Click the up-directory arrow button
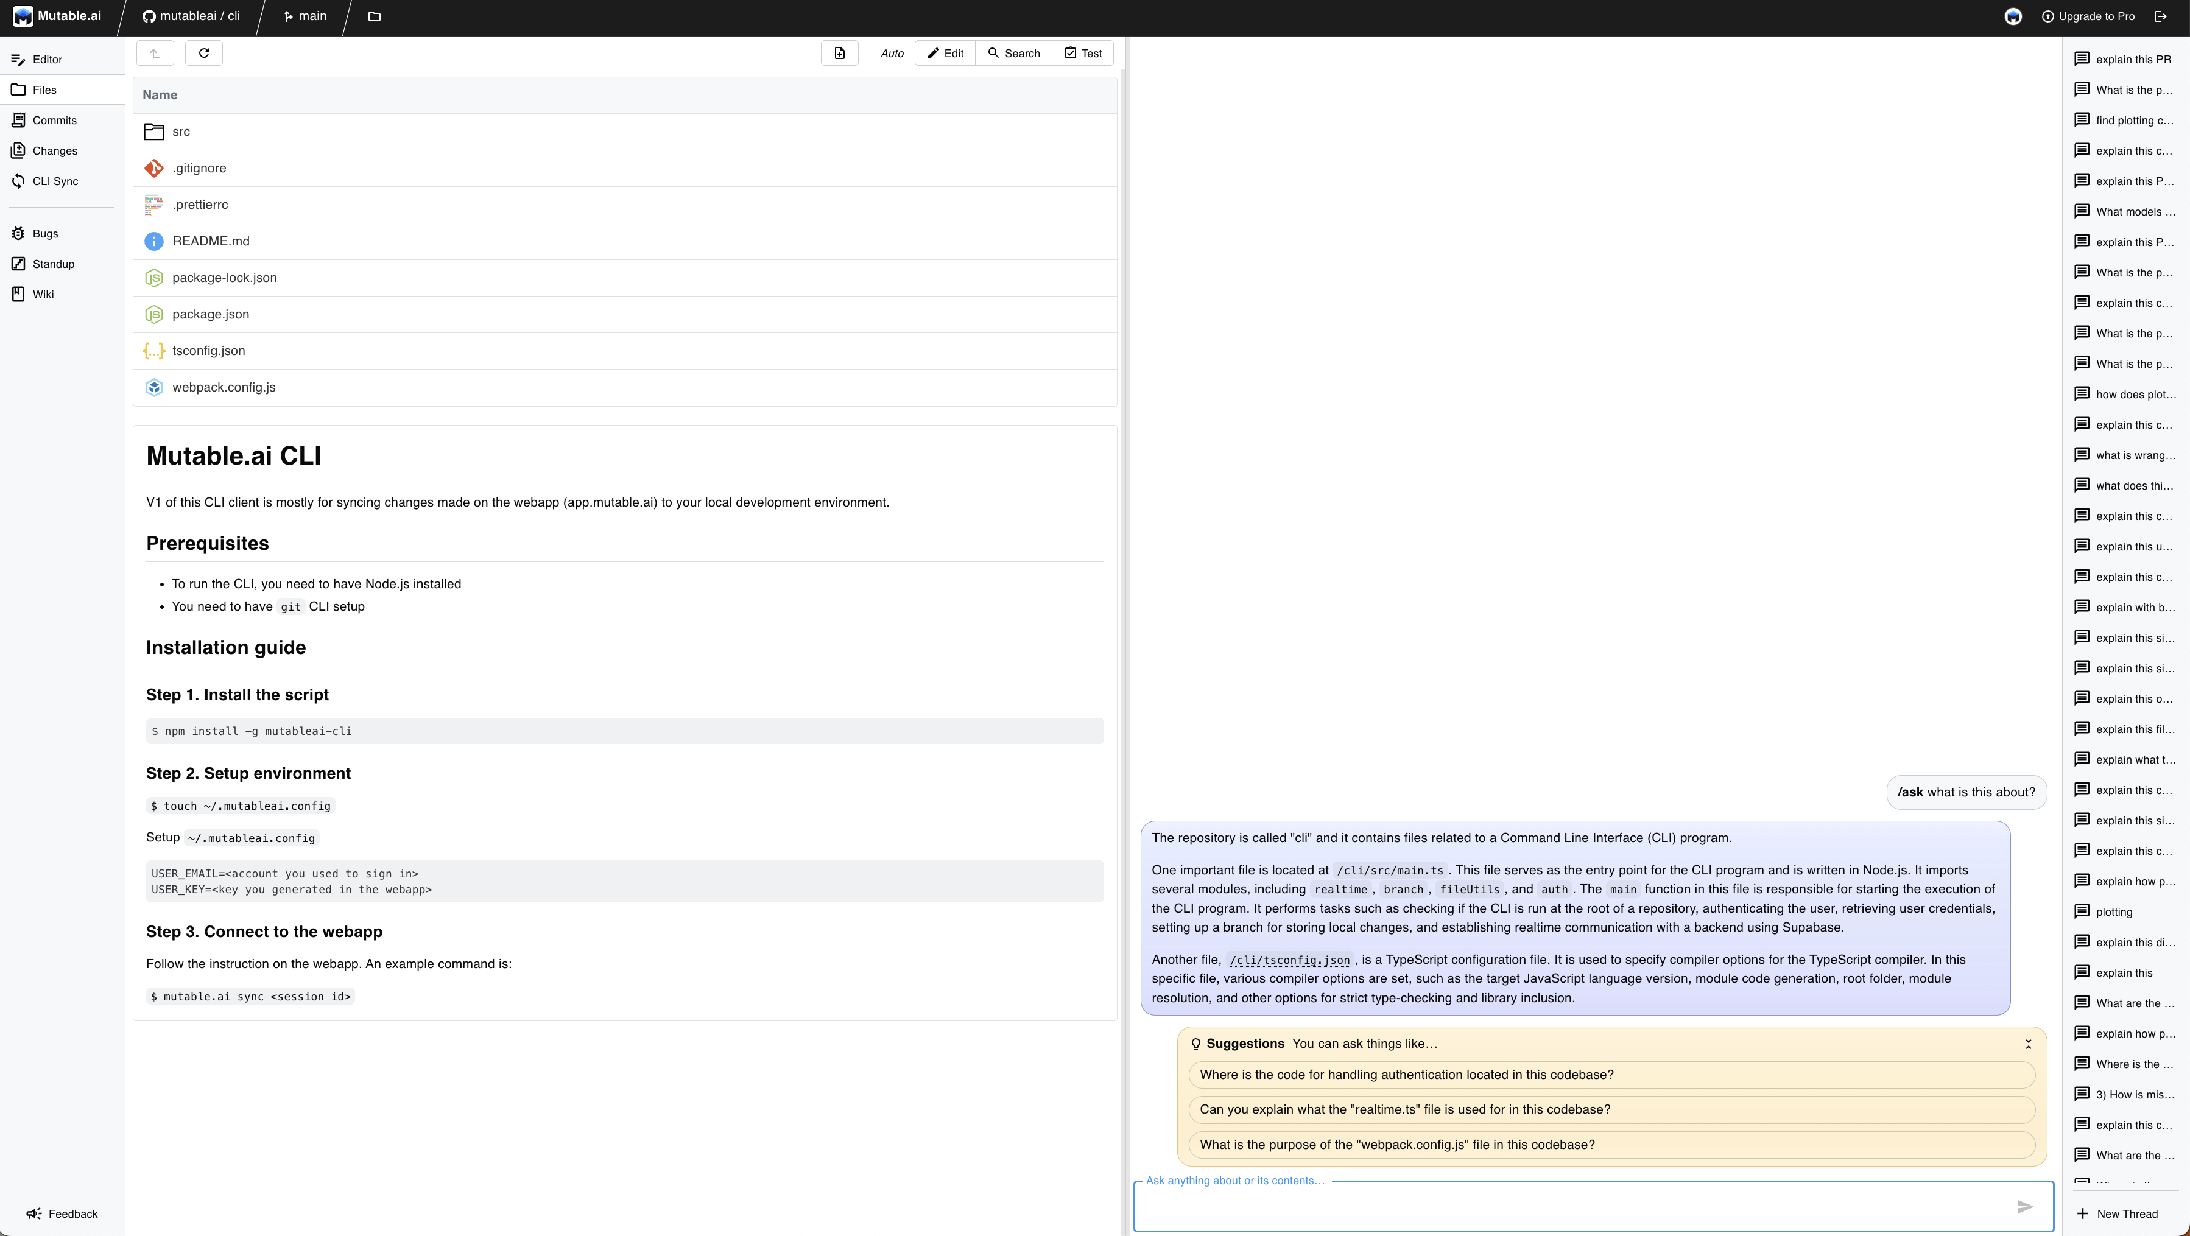 coord(155,54)
